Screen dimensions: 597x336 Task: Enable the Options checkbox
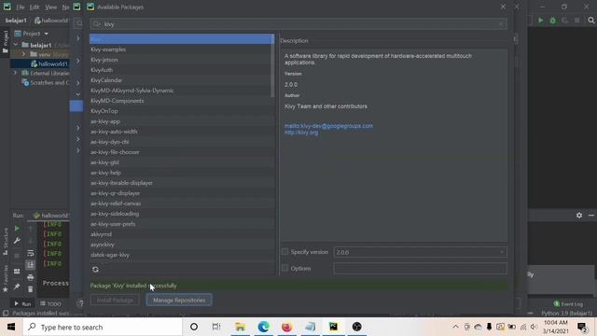(x=285, y=268)
